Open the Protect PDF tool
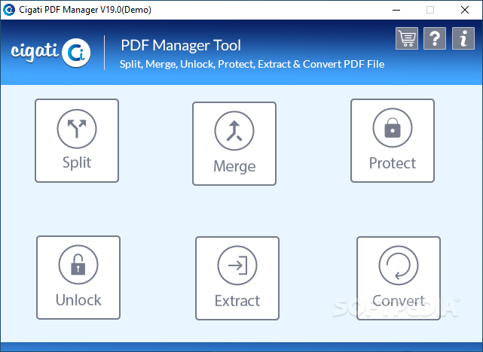The width and height of the screenshot is (483, 352). [393, 141]
